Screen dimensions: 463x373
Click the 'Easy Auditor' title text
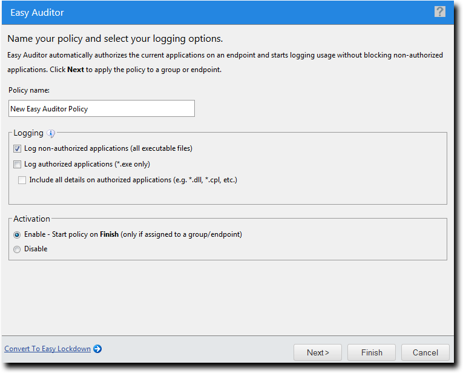coord(37,13)
